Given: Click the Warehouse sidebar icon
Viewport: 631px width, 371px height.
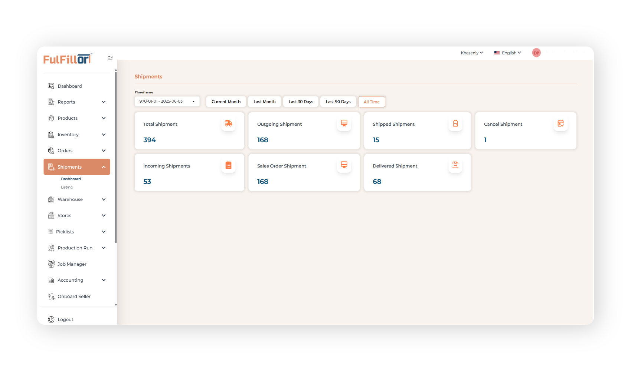Looking at the screenshot, I should [51, 199].
